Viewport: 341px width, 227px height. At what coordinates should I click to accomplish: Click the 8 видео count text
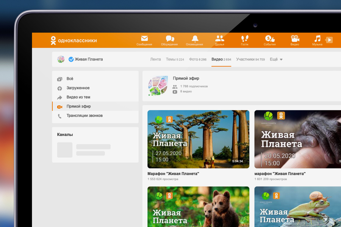pyautogui.click(x=186, y=92)
